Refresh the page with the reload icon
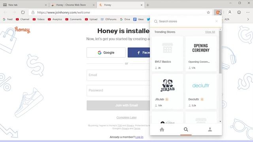Image resolution: width=253 pixels, height=142 pixels. [x=23, y=12]
